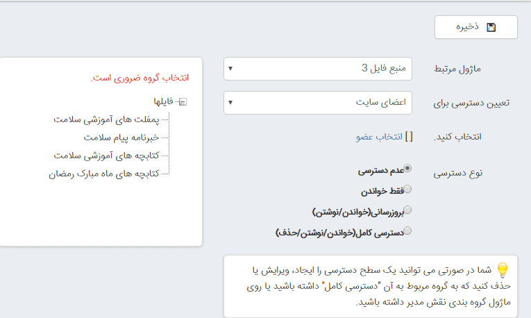Choose دسترسی کامل (خواندن/نوشتن/حذف) option
The height and width of the screenshot is (318, 531).
point(407,231)
